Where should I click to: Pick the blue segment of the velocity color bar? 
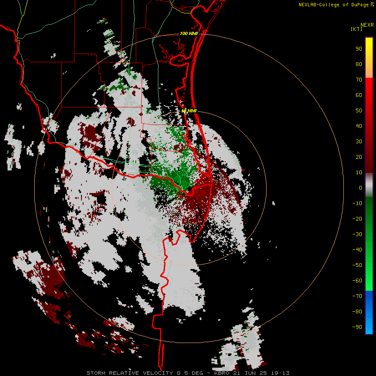(369, 312)
